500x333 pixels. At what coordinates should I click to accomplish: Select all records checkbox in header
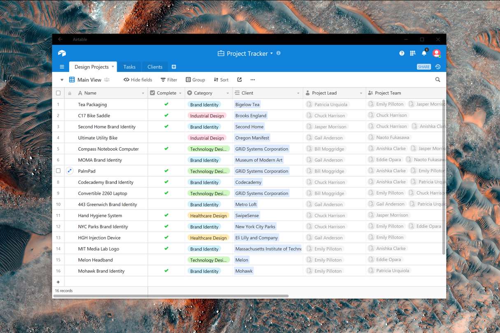click(x=58, y=93)
